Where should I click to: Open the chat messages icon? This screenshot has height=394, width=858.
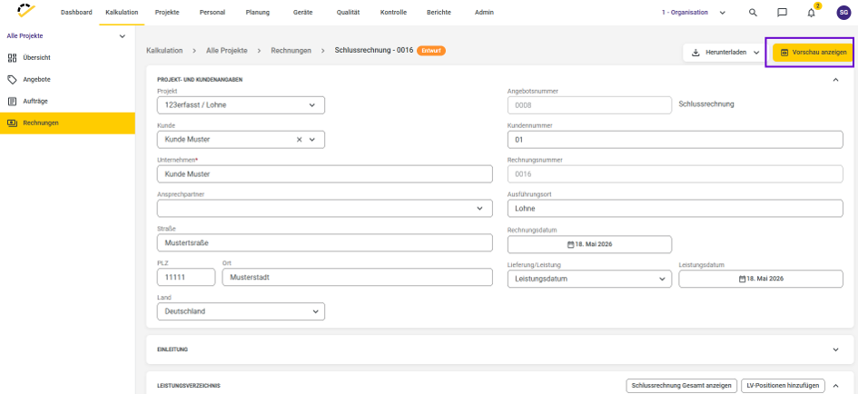[783, 13]
